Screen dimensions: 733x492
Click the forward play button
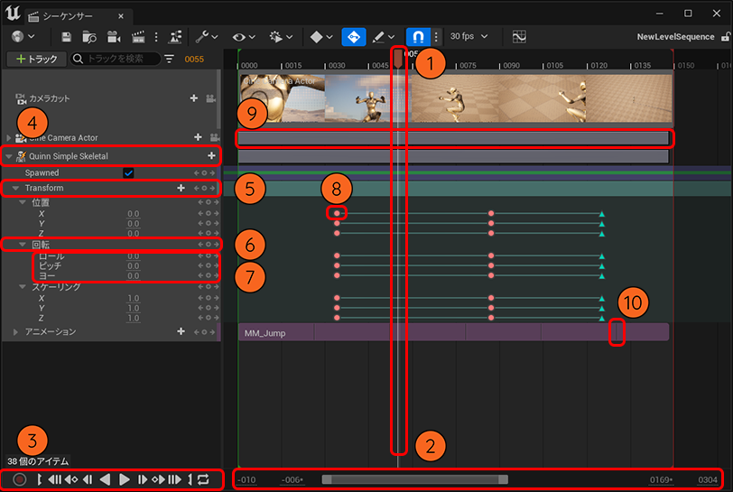tap(125, 479)
